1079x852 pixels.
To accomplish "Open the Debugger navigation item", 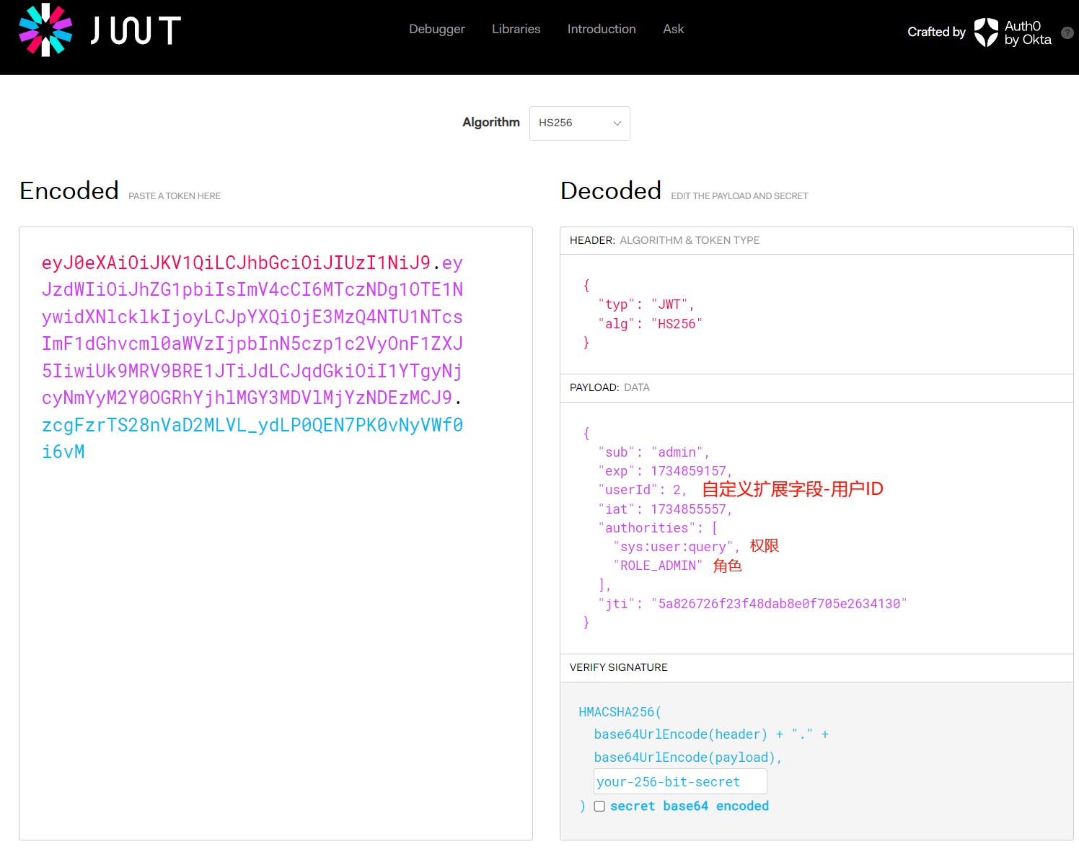I will pyautogui.click(x=437, y=29).
